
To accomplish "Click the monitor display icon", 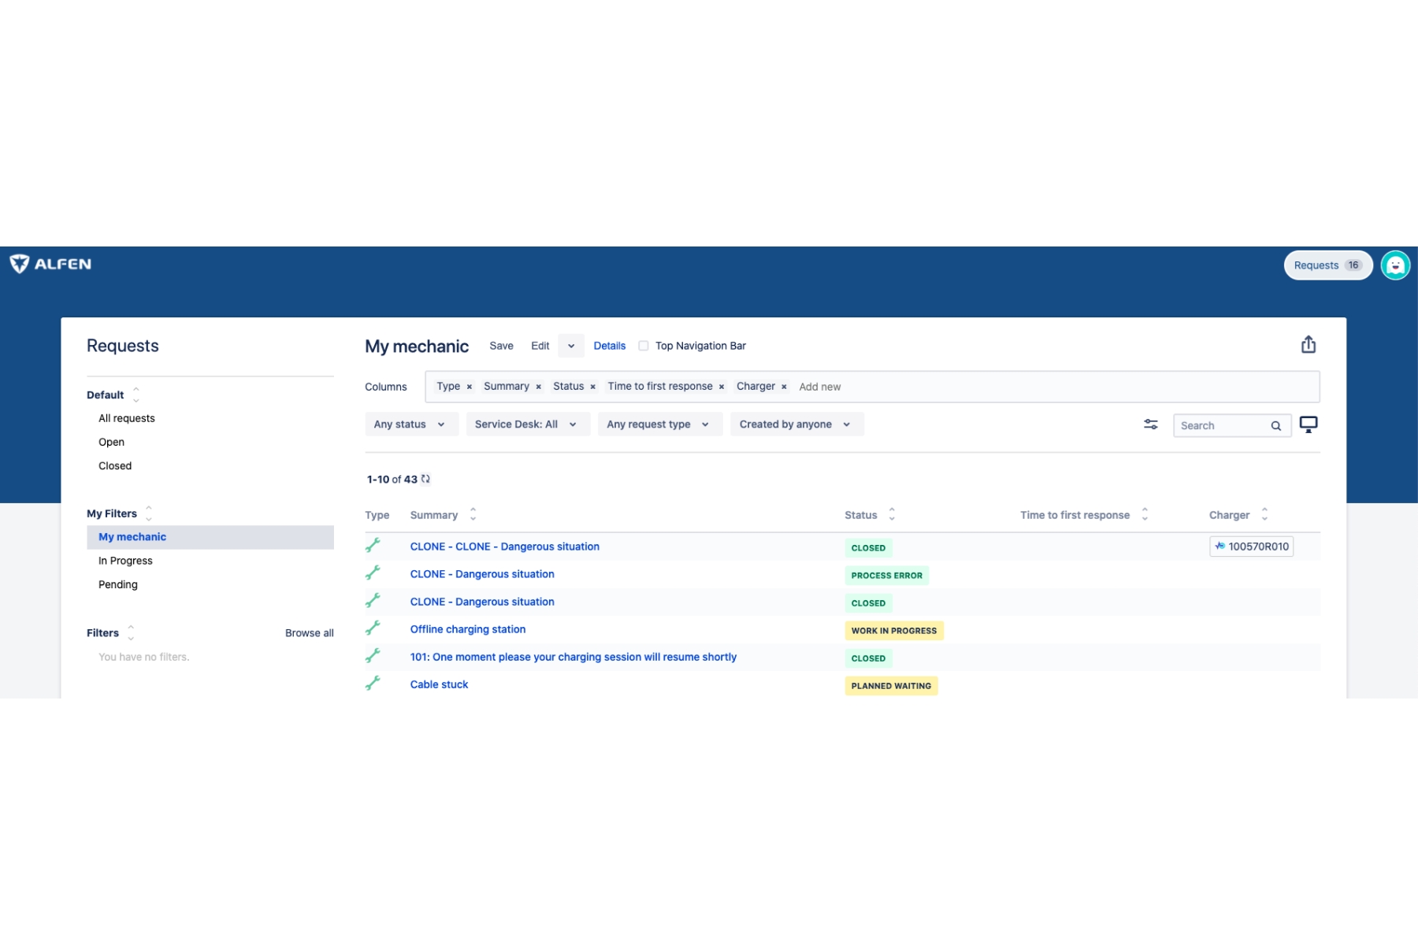I will tap(1308, 424).
